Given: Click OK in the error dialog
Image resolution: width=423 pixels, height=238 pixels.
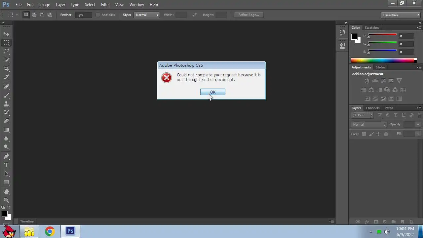Looking at the screenshot, I should (213, 92).
